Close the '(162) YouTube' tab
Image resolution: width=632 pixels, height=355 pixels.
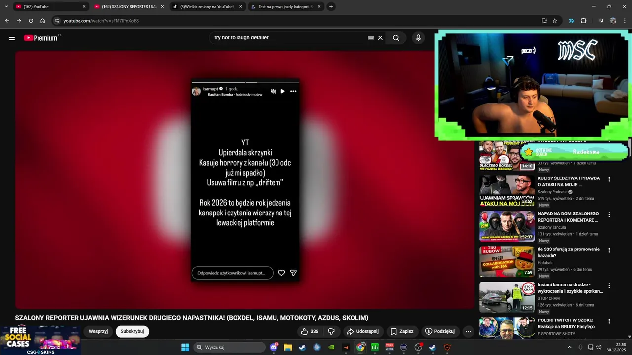[x=84, y=7]
